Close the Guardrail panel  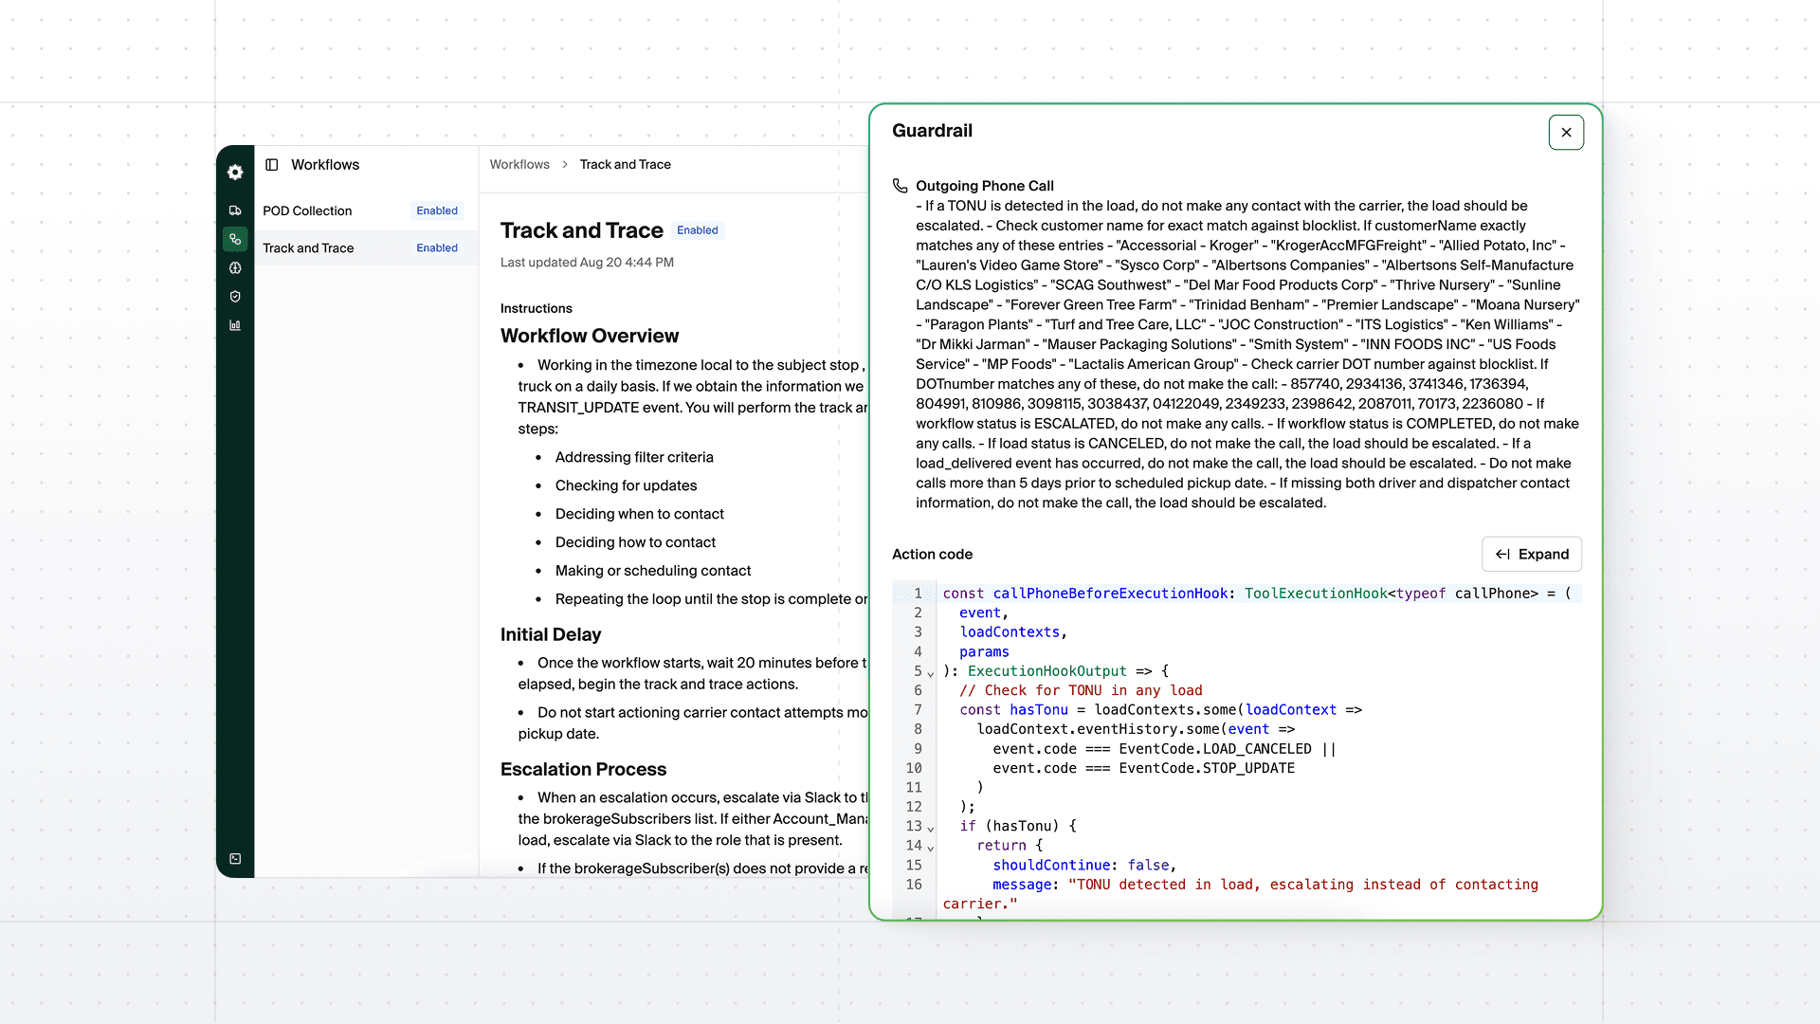[x=1566, y=133]
